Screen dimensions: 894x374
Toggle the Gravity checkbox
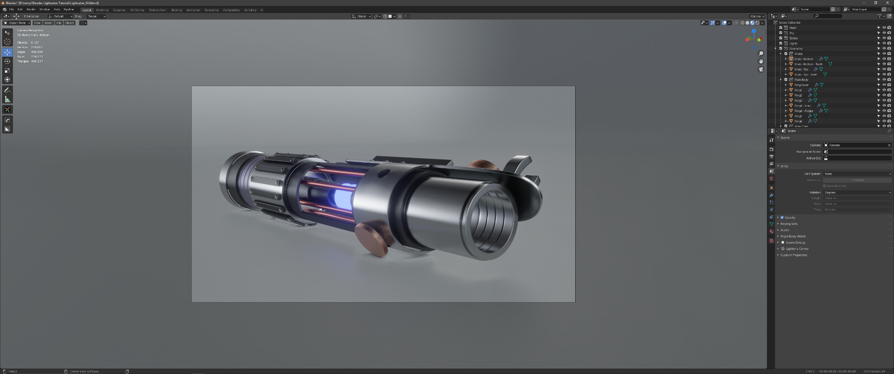click(782, 217)
